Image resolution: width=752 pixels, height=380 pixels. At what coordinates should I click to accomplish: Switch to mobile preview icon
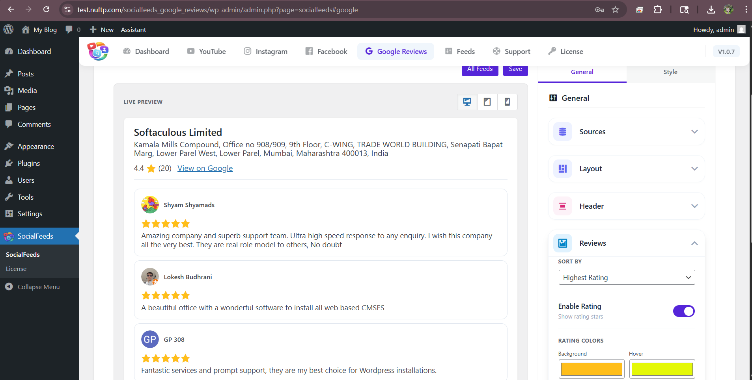click(507, 102)
